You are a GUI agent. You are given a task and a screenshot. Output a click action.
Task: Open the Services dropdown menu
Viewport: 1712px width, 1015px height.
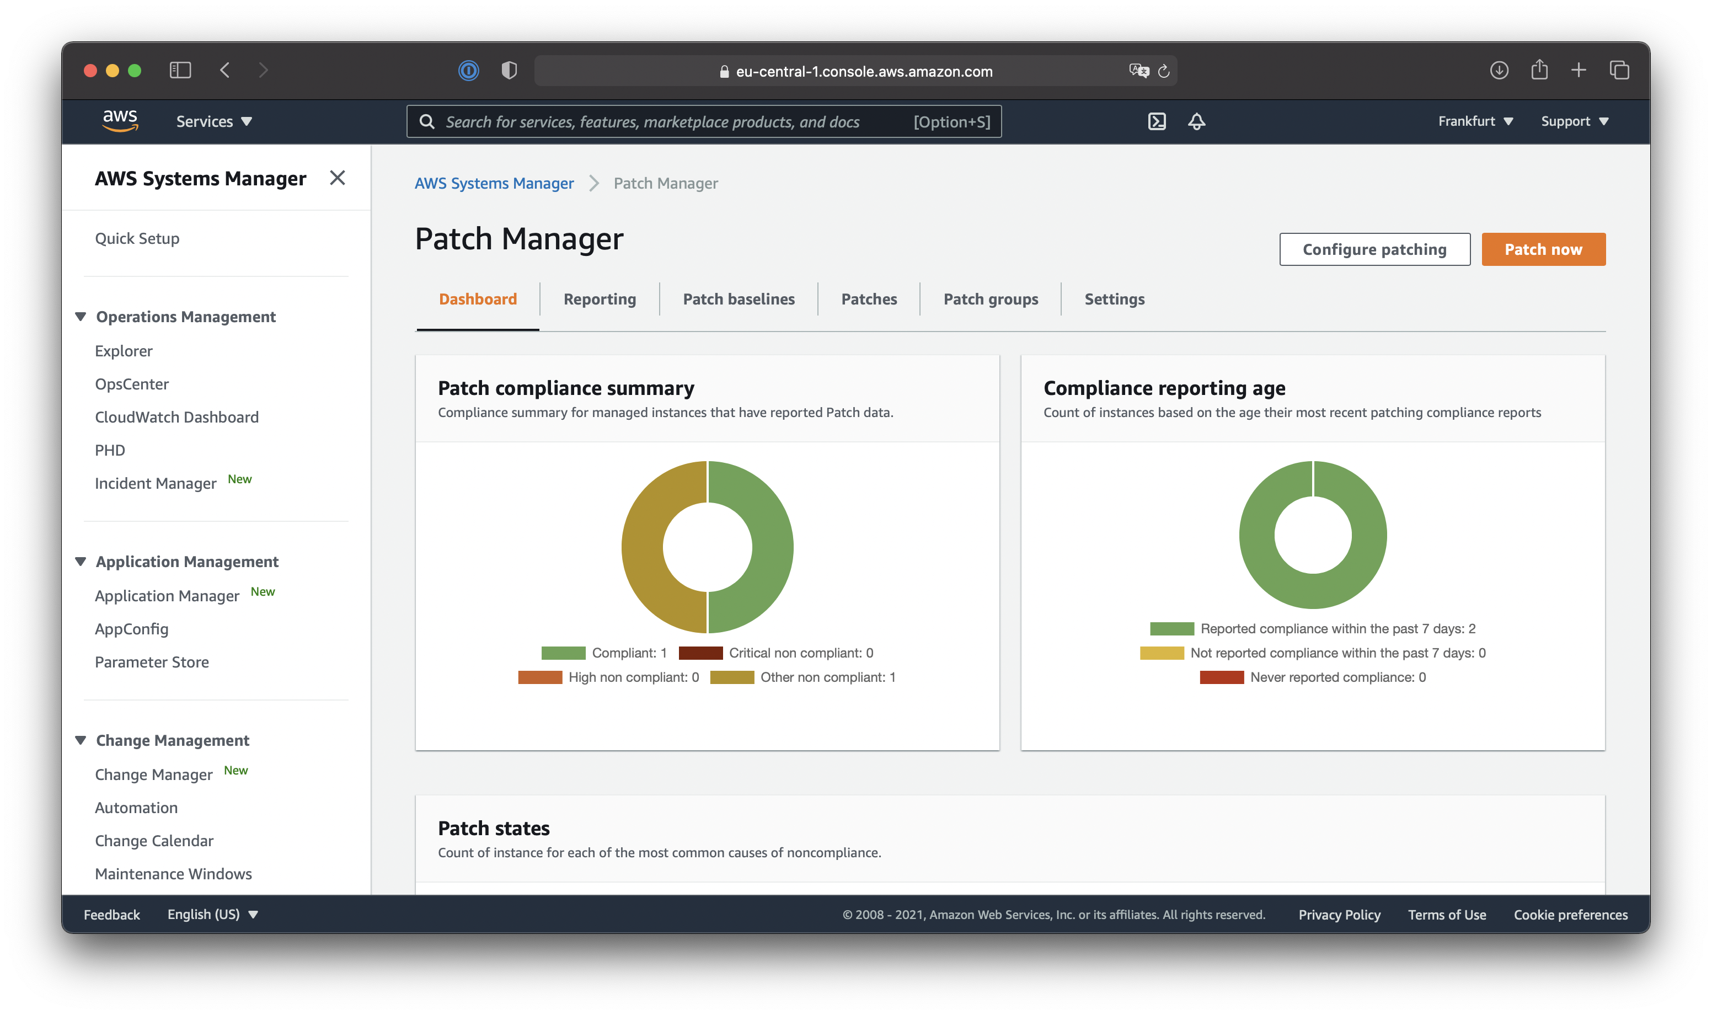click(x=214, y=121)
